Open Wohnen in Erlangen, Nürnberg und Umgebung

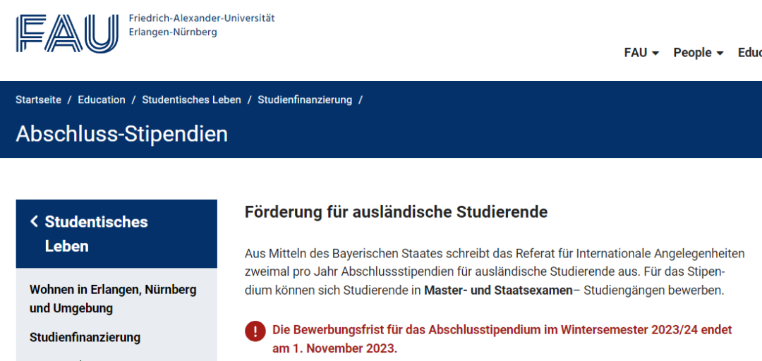pyautogui.click(x=113, y=299)
